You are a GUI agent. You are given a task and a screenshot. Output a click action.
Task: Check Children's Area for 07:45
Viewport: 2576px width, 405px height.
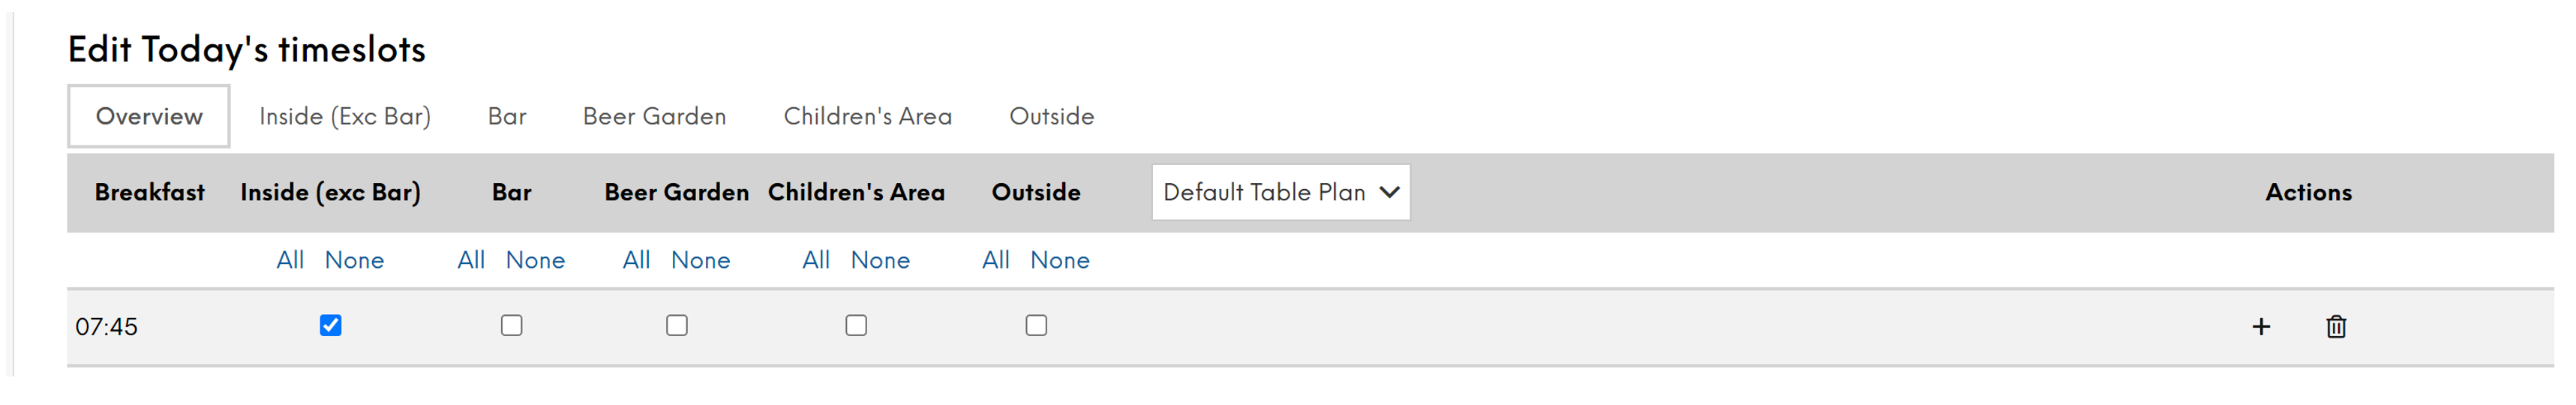856,326
